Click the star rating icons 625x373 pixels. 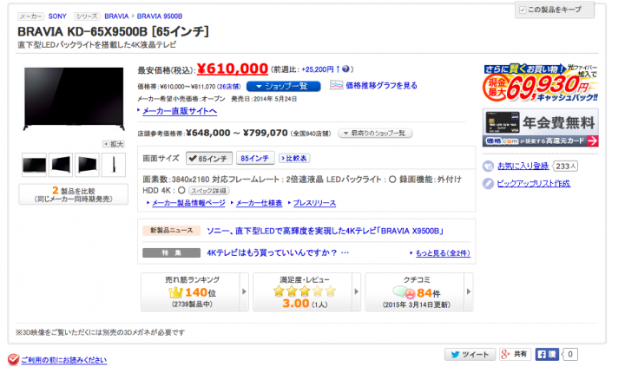pyautogui.click(x=305, y=291)
